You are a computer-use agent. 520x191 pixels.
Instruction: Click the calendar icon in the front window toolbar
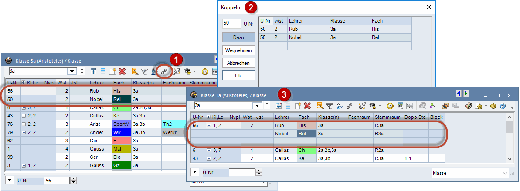click(x=400, y=106)
